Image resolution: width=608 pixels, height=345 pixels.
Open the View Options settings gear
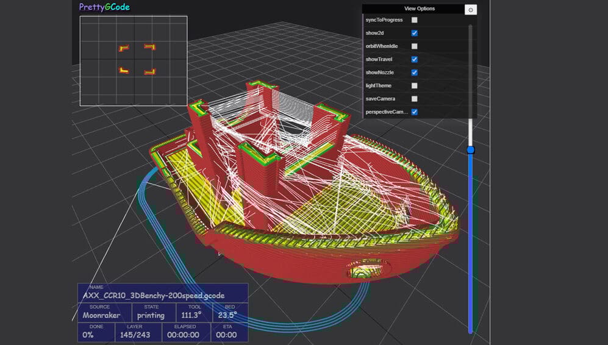pos(471,10)
